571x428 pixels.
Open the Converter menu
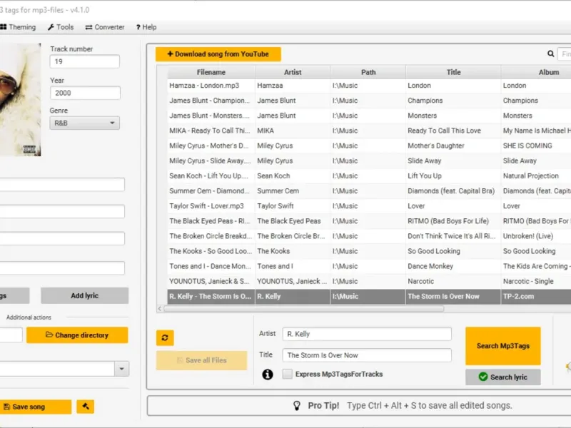105,27
